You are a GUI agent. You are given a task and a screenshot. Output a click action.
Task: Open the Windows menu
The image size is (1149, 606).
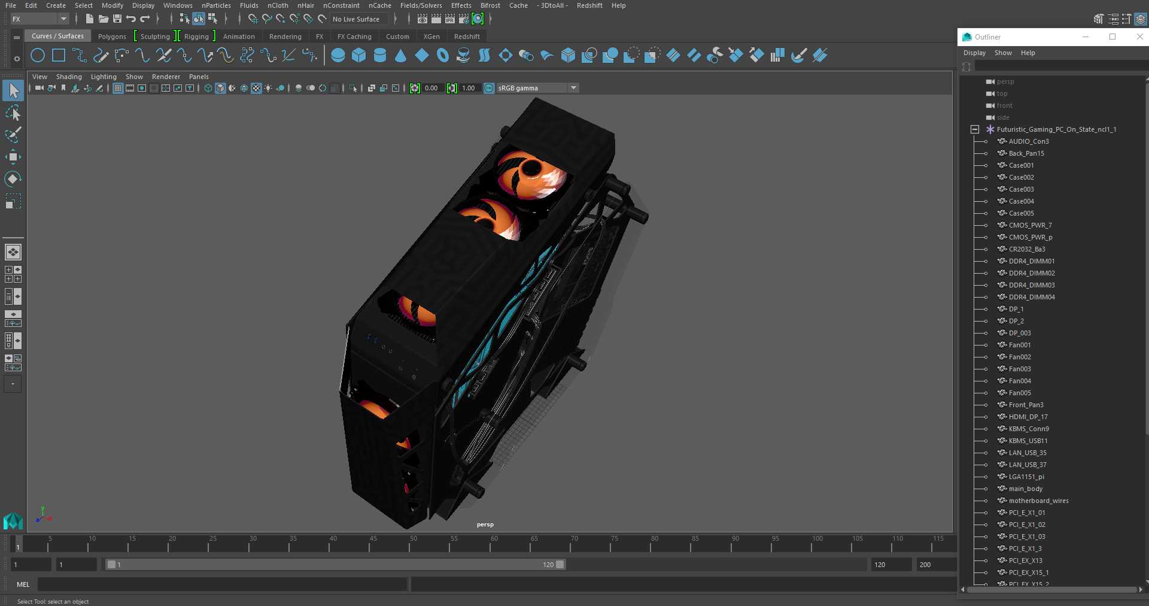(178, 5)
